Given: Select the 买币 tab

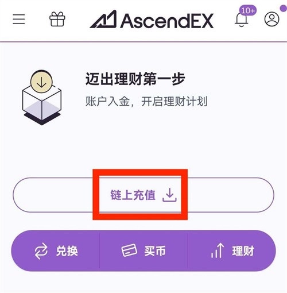Looking at the screenshot, I should (x=143, y=251).
